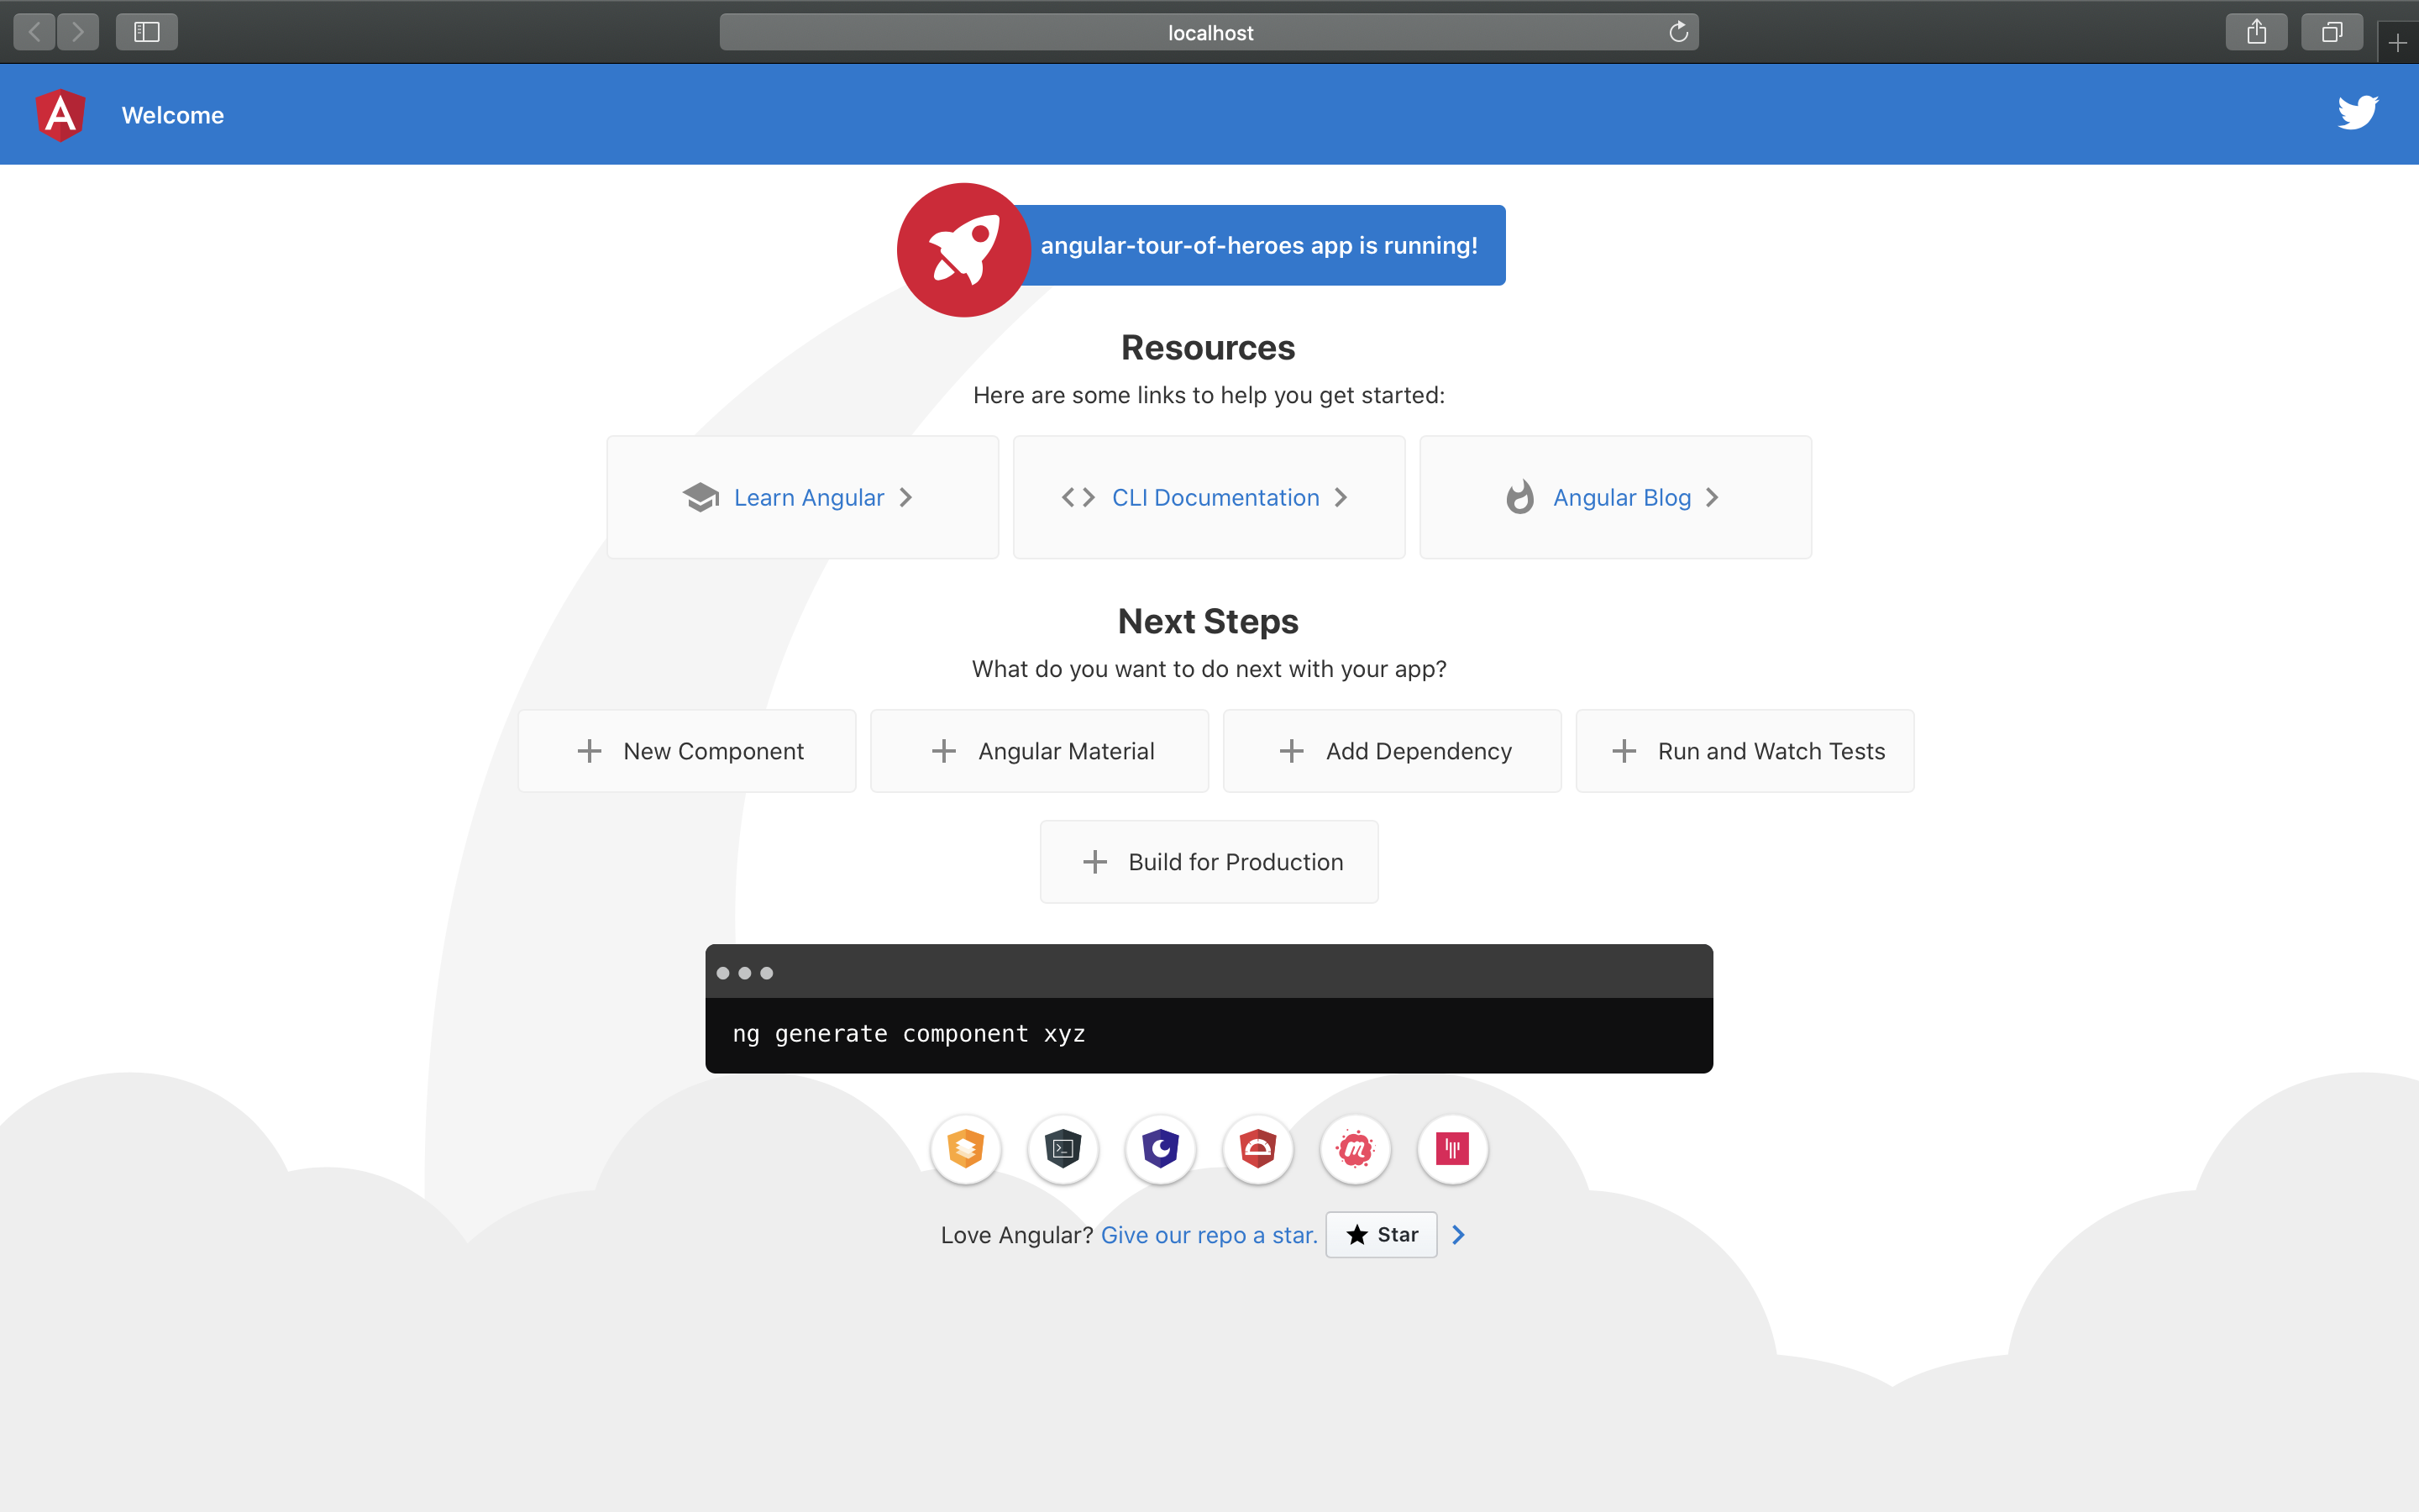Viewport: 2419px width, 1512px height.
Task: Open the Twitter bird icon link
Action: (x=2357, y=113)
